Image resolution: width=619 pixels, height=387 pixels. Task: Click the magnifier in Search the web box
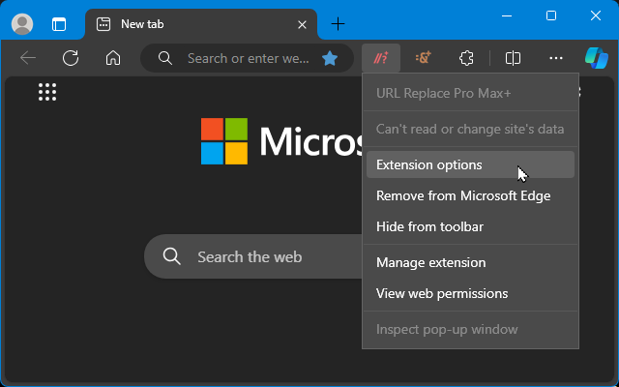[172, 256]
